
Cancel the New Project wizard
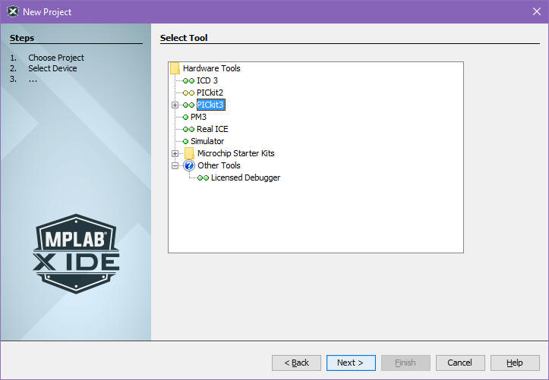pyautogui.click(x=459, y=363)
